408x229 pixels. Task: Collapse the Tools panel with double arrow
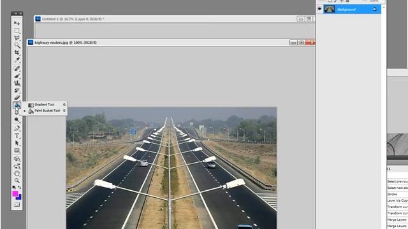(15, 13)
